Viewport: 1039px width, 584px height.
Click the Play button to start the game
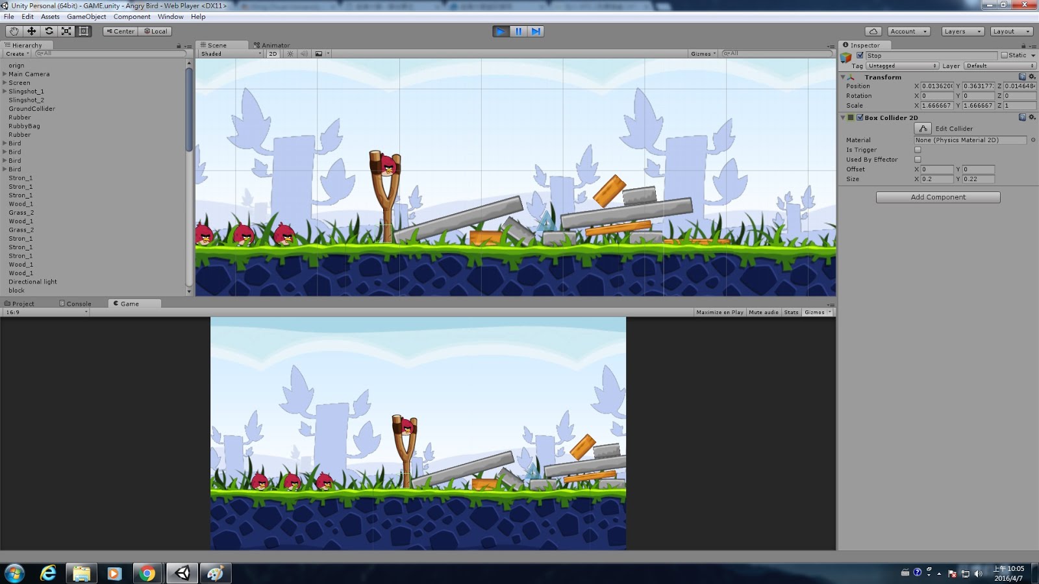coord(501,31)
